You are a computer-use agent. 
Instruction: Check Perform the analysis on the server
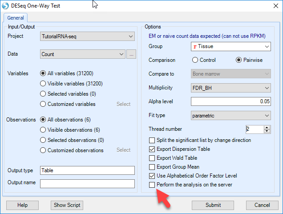[152, 185]
